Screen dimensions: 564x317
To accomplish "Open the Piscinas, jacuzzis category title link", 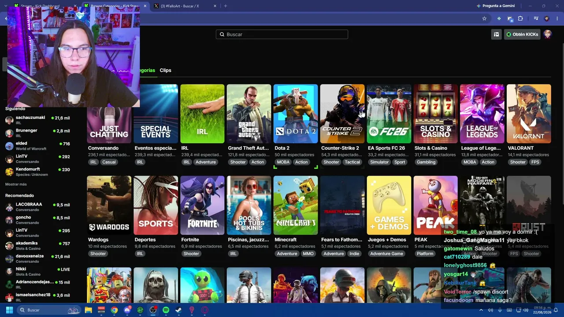I will (249, 240).
